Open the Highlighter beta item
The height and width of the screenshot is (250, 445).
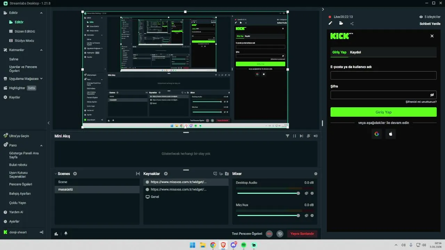point(20,88)
